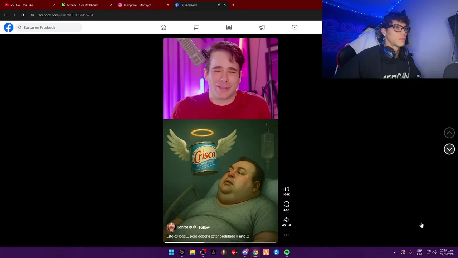Click the Buscar en Facebook search field

(x=49, y=27)
